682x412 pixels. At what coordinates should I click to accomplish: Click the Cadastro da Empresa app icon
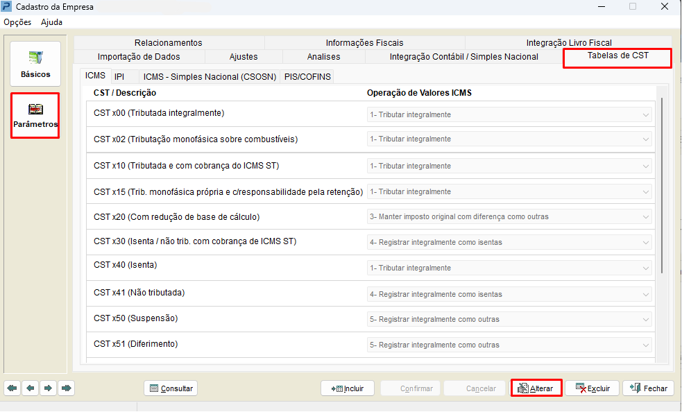6,6
